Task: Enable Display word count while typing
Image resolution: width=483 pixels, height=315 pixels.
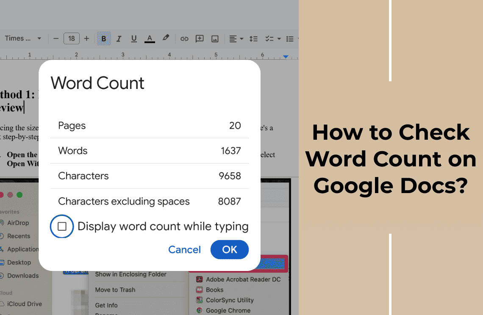Action: pos(62,227)
